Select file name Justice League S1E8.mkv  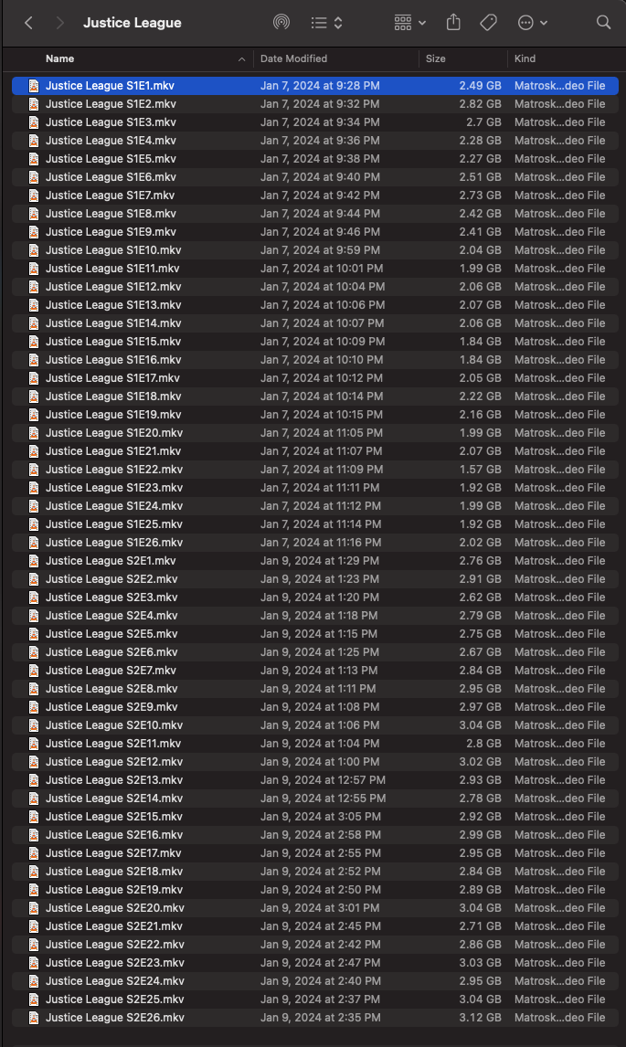(x=111, y=214)
